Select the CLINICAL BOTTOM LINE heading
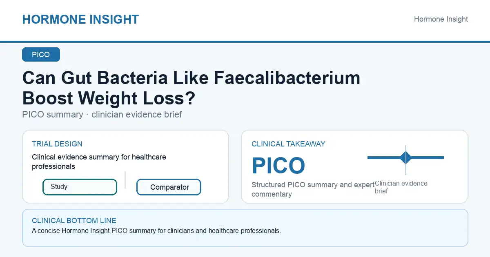The width and height of the screenshot is (490, 257). point(74,221)
